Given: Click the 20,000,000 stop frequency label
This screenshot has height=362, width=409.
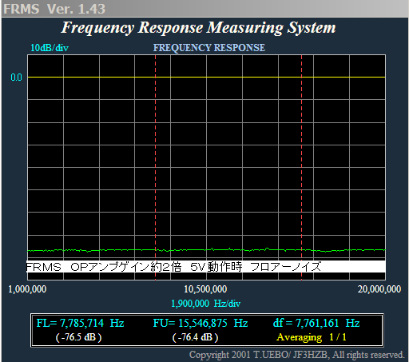Looking at the screenshot, I should (379, 289).
